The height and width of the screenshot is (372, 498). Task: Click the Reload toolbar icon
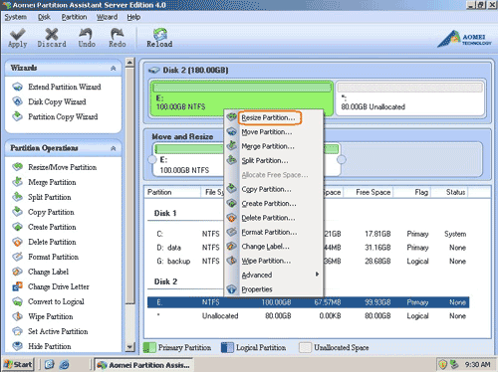[160, 34]
